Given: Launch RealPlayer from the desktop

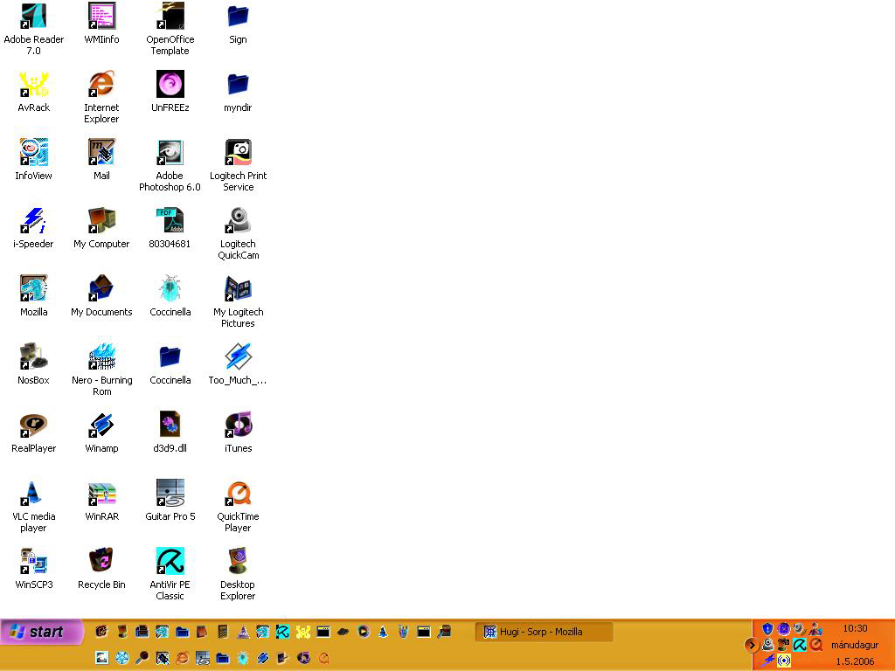Looking at the screenshot, I should click(x=34, y=432).
